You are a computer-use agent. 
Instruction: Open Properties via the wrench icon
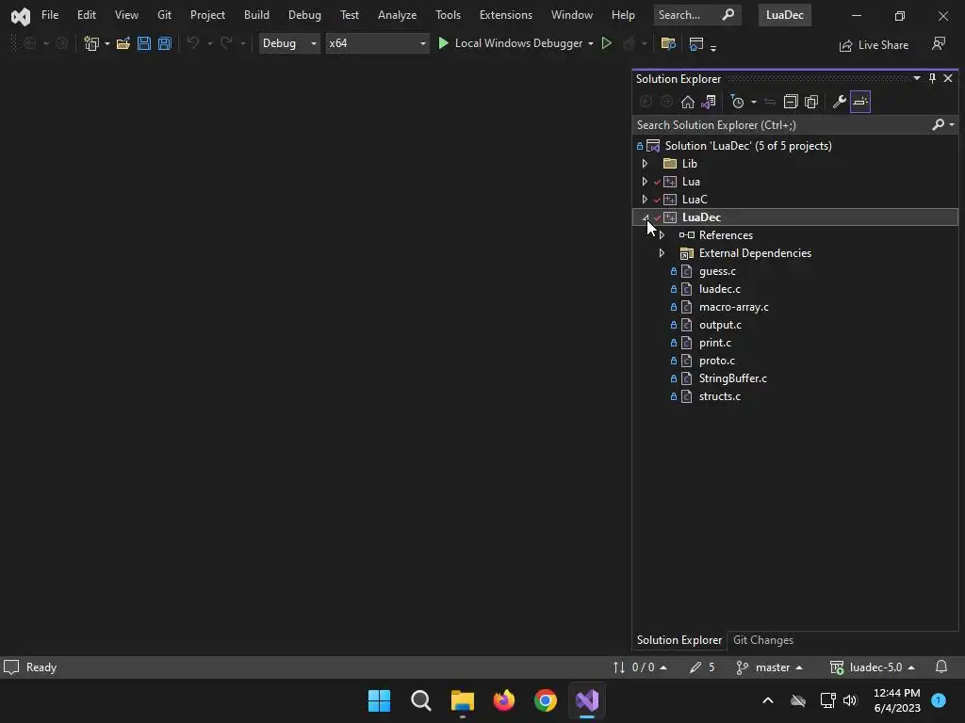pyautogui.click(x=839, y=102)
